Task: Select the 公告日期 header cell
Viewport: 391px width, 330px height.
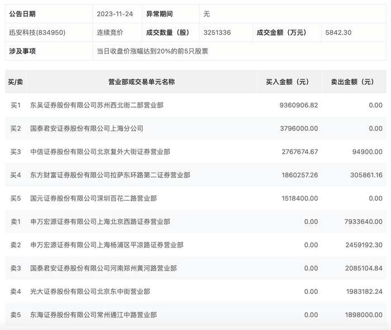Action: (x=49, y=14)
